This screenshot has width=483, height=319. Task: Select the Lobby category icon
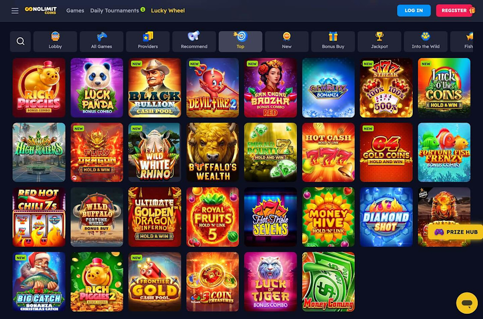click(x=55, y=41)
